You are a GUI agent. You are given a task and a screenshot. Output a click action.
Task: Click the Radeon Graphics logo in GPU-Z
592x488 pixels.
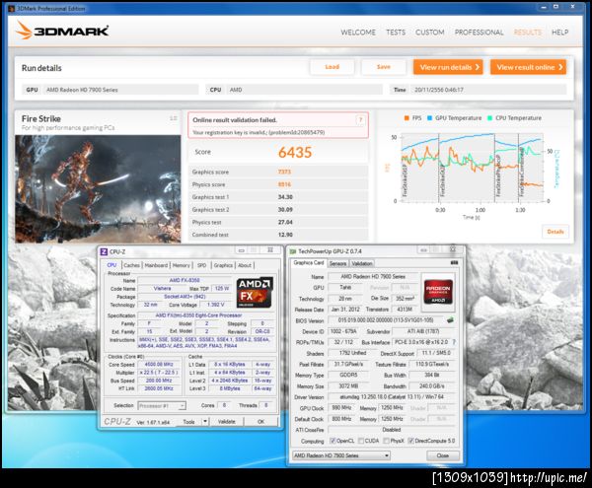(x=438, y=292)
